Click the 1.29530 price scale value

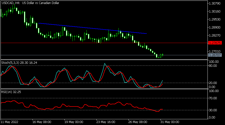click(215, 19)
